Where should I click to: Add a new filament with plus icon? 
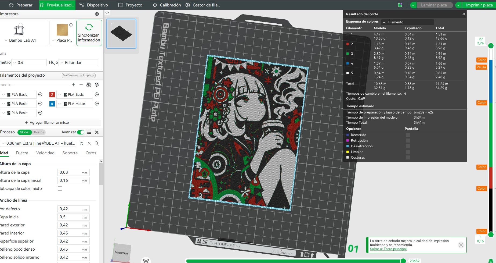(74, 85)
